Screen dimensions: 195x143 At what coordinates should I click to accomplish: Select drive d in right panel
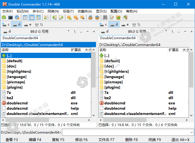[x=114, y=24]
